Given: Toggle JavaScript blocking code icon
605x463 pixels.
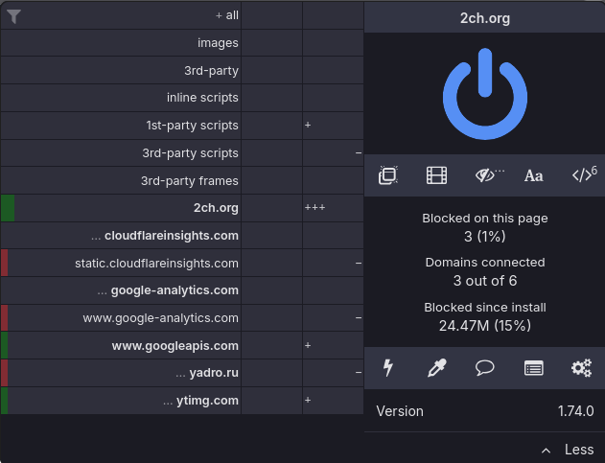Looking at the screenshot, I should (x=582, y=175).
